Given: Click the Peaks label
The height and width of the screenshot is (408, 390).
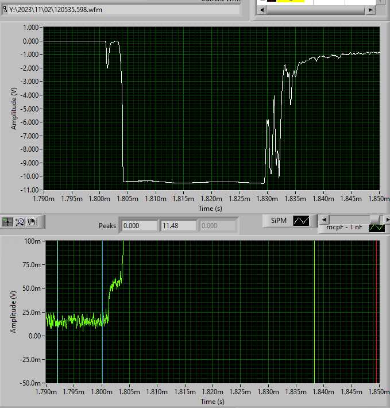Looking at the screenshot, I should pyautogui.click(x=107, y=226).
